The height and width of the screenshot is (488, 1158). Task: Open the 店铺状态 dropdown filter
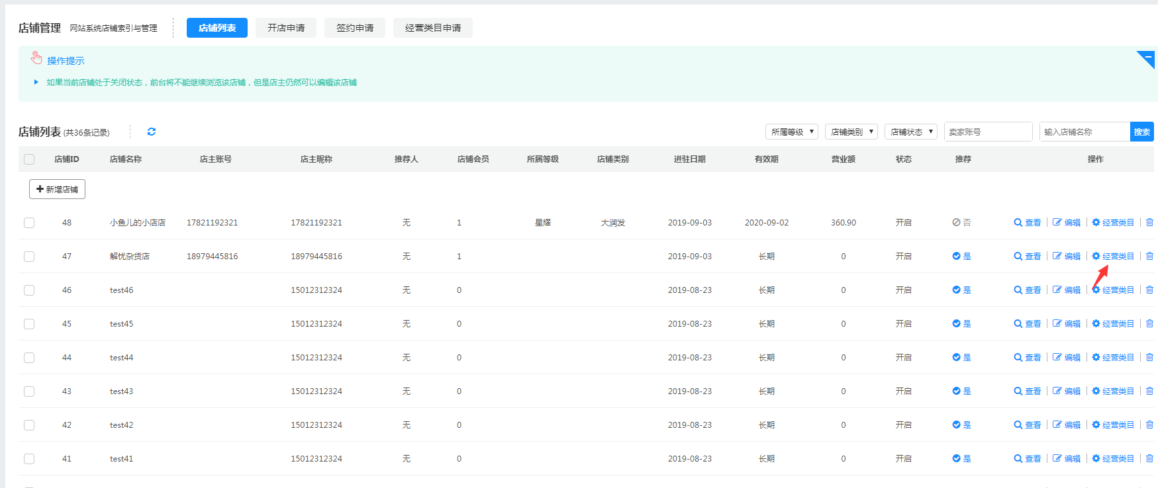(x=910, y=132)
